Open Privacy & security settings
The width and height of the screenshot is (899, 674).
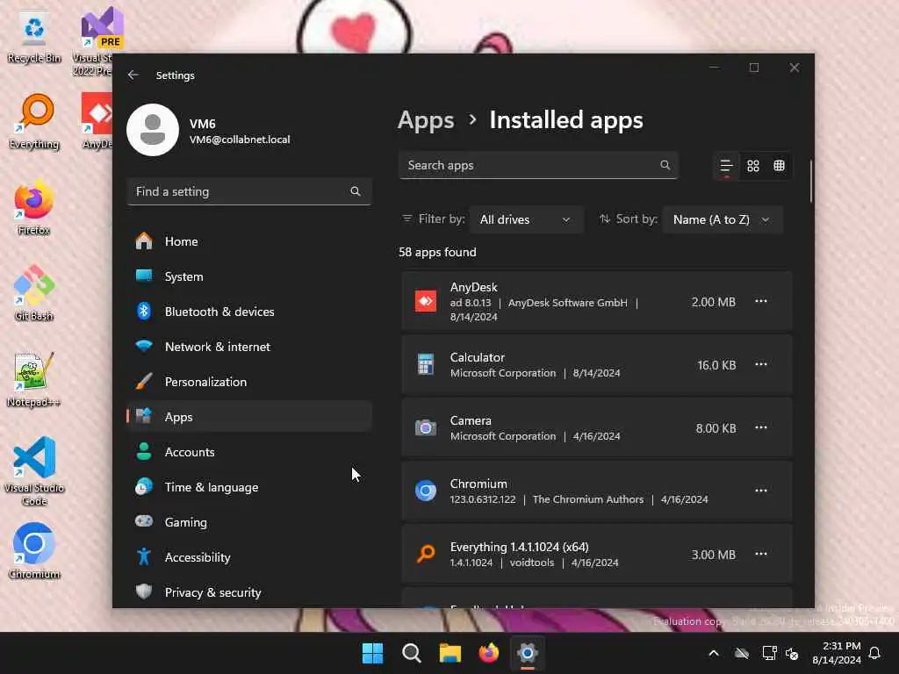pyautogui.click(x=248, y=592)
